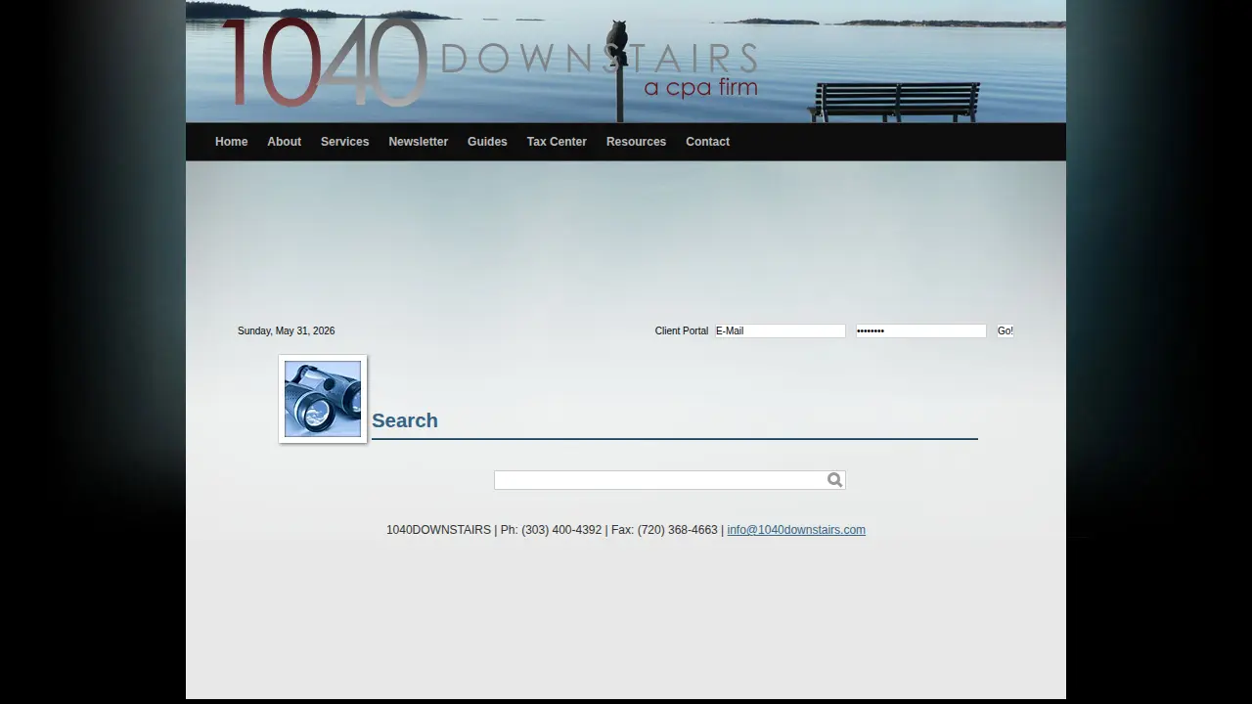Screen dimensions: 1252x704
Task: Open the About menu item
Action: tap(285, 142)
